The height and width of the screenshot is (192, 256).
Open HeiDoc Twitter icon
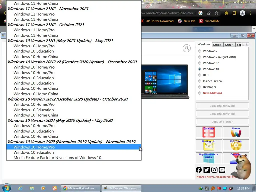[x=206, y=170]
